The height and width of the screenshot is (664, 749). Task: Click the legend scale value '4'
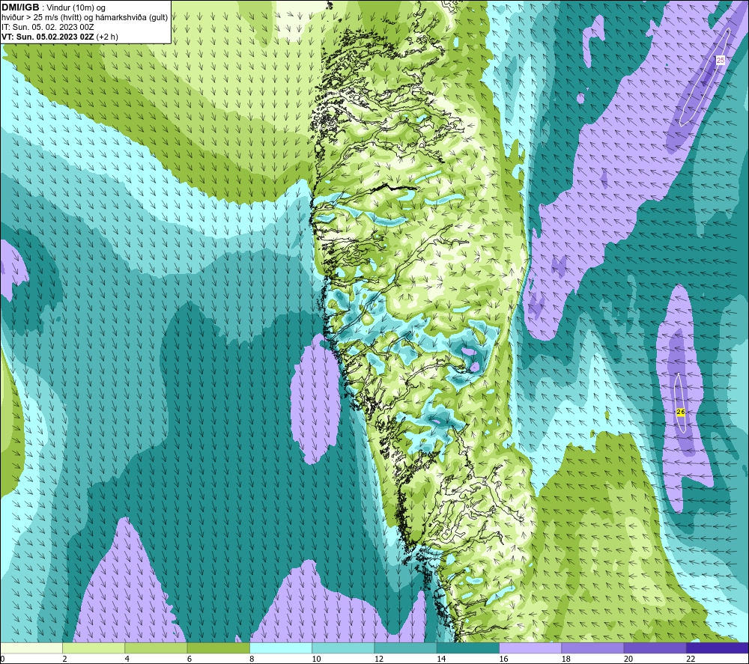127,659
